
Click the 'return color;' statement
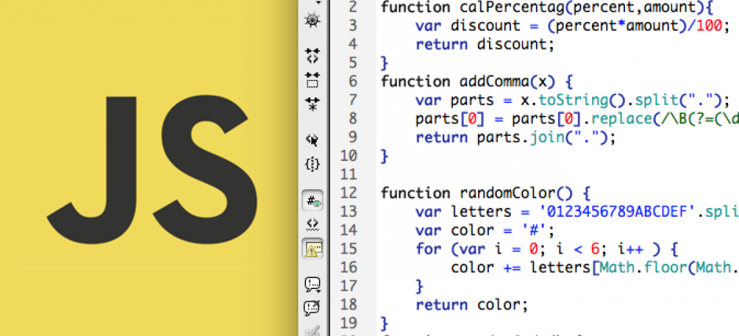(472, 305)
